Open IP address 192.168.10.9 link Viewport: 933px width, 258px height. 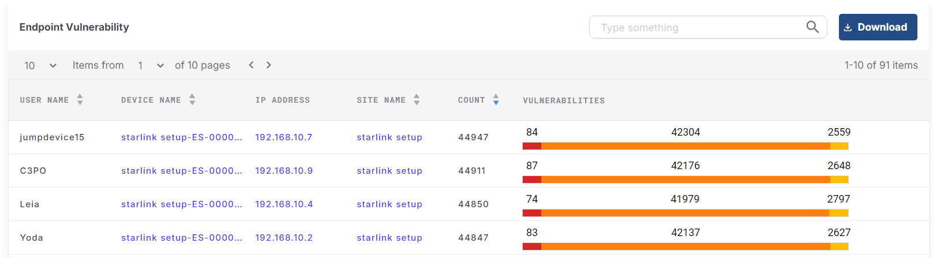[x=284, y=171]
